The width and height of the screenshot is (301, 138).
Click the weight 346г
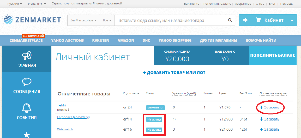(x=244, y=119)
